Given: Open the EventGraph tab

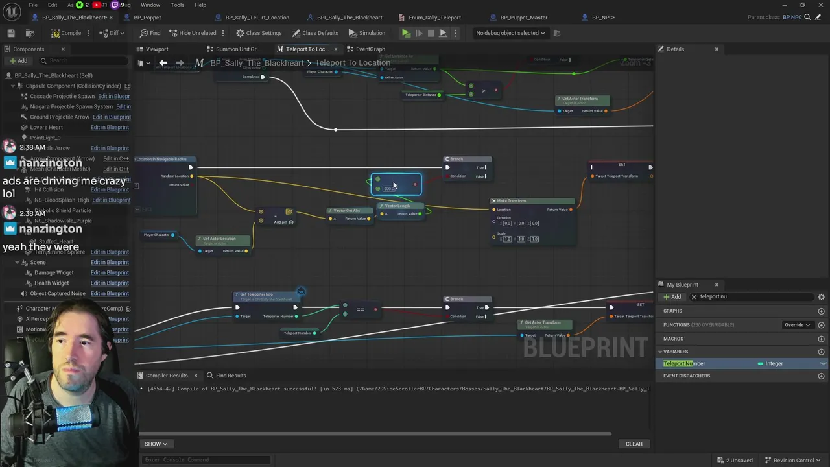Looking at the screenshot, I should coord(370,49).
